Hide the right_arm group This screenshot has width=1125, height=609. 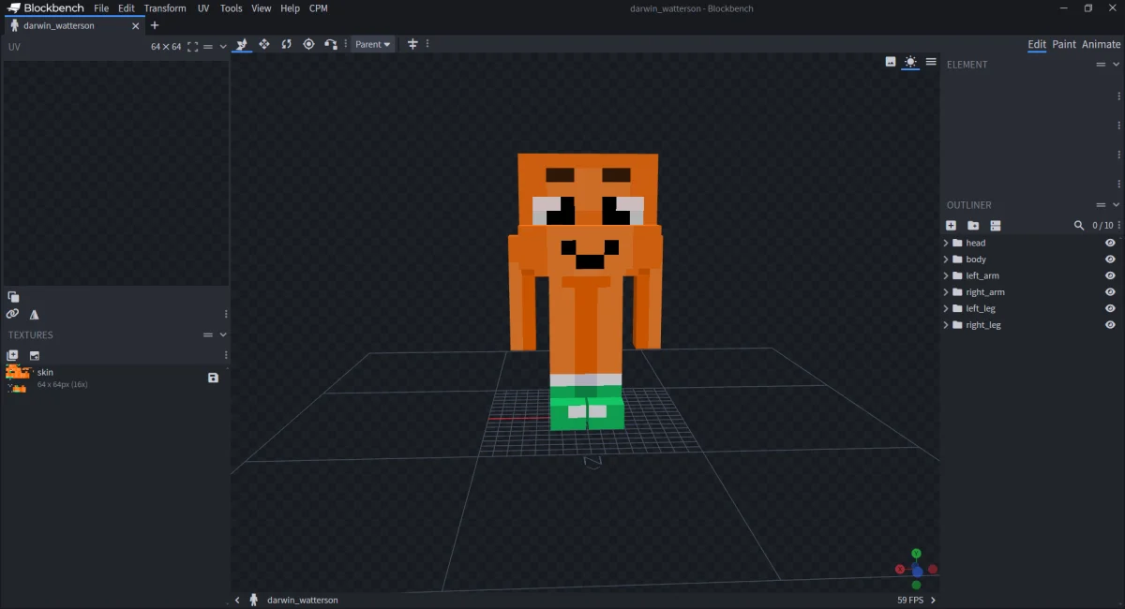coord(1110,292)
